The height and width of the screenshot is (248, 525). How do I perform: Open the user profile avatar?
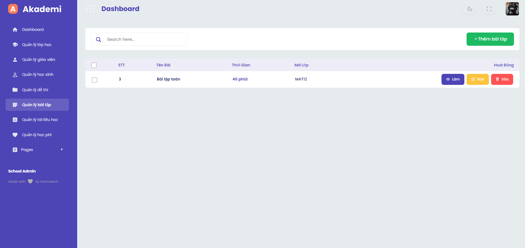click(512, 9)
